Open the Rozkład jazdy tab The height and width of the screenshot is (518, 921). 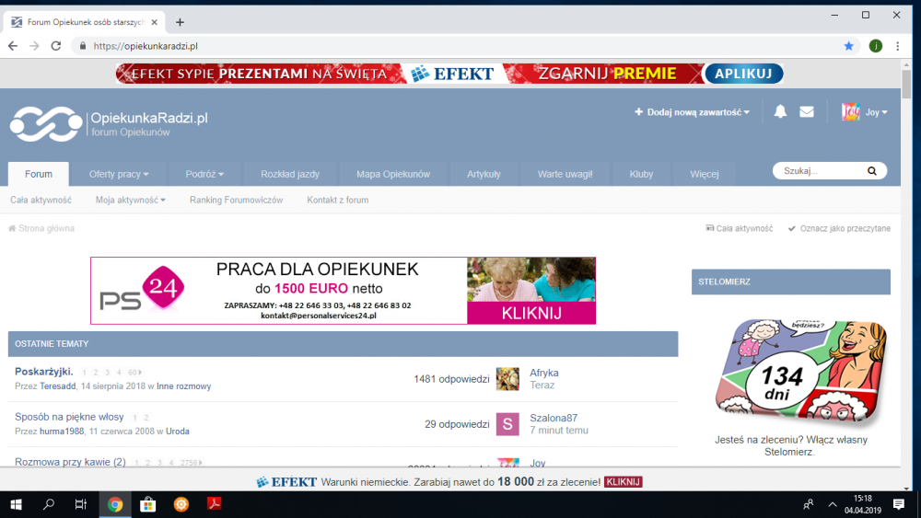(290, 174)
